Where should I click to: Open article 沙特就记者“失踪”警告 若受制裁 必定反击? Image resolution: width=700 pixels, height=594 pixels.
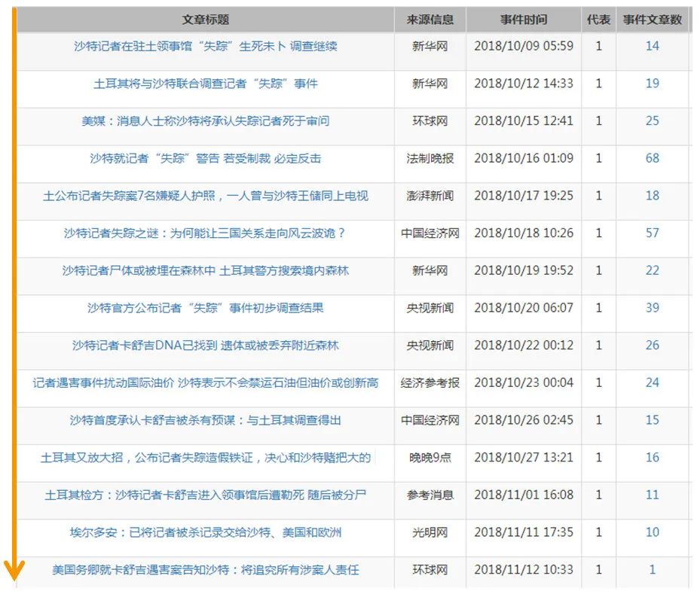click(x=206, y=158)
